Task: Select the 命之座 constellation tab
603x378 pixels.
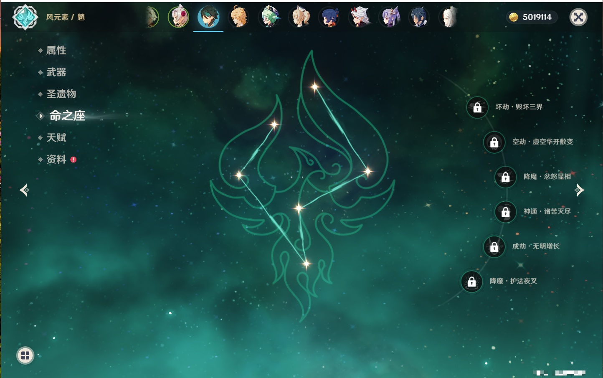Action: [x=67, y=116]
